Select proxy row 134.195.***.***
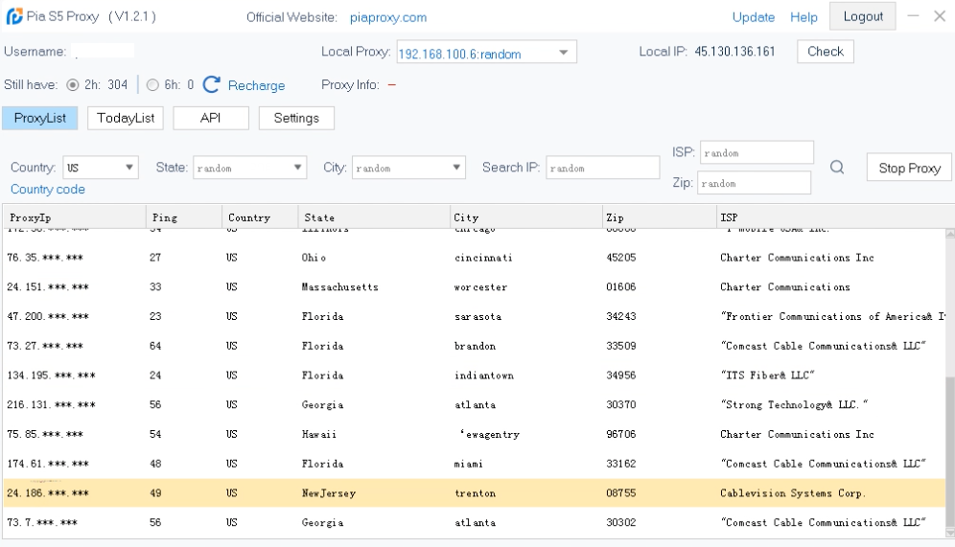 [474, 376]
